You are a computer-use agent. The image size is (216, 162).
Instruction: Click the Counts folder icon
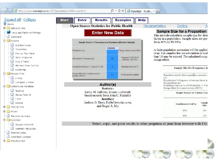tap(8, 40)
